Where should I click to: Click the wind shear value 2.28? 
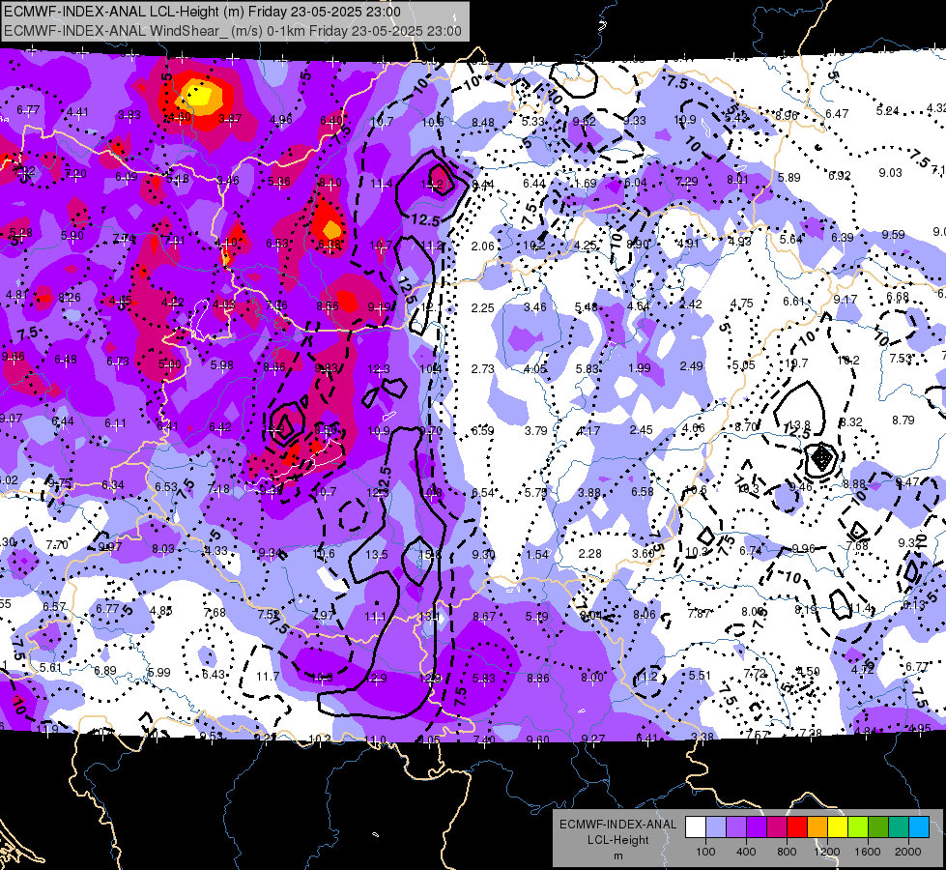(x=589, y=554)
